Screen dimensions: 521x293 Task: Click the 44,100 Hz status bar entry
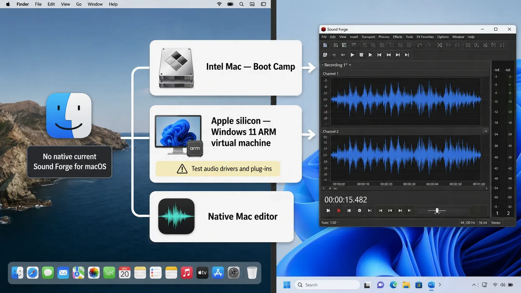(468, 223)
